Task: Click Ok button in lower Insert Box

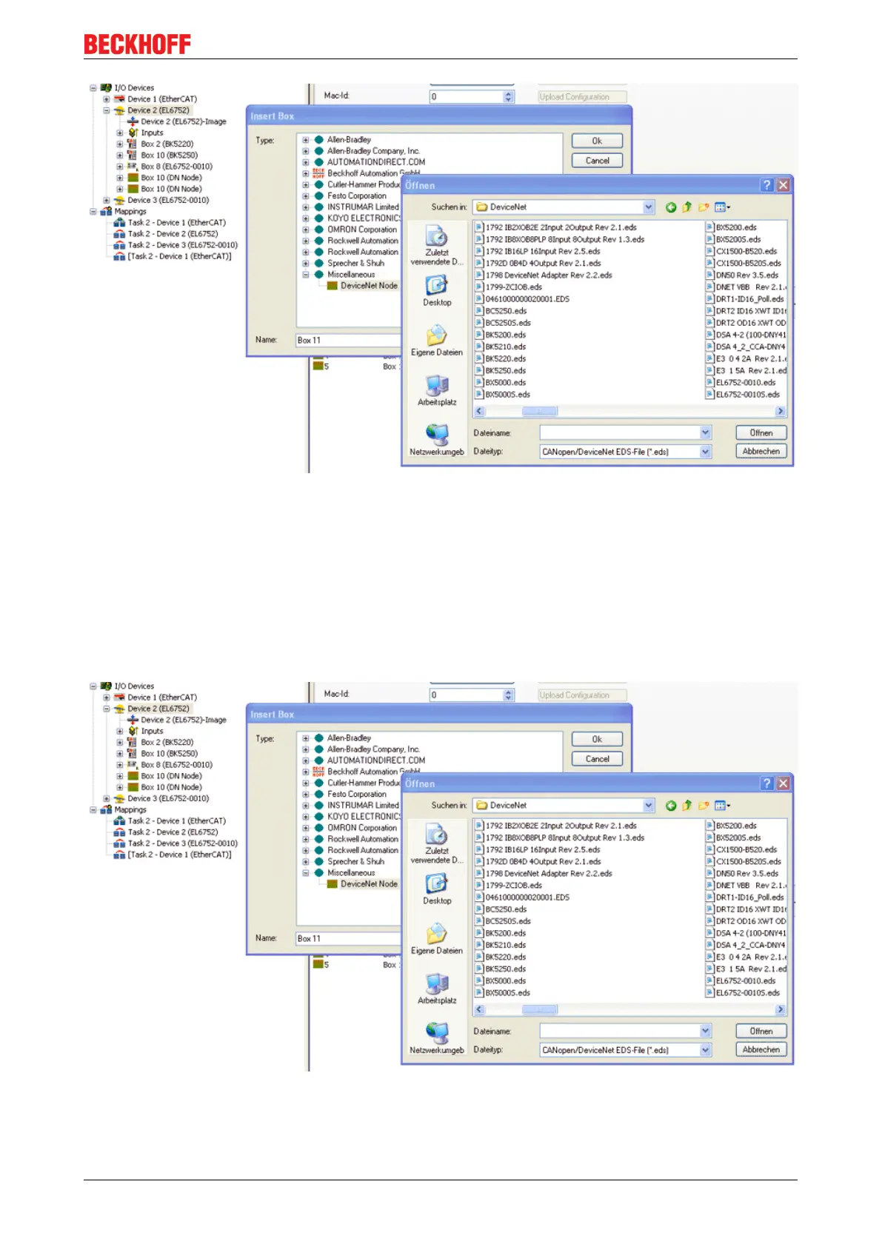Action: coord(597,739)
